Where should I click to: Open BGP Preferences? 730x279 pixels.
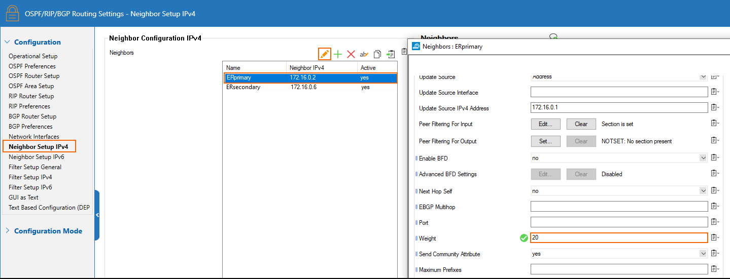pyautogui.click(x=30, y=127)
